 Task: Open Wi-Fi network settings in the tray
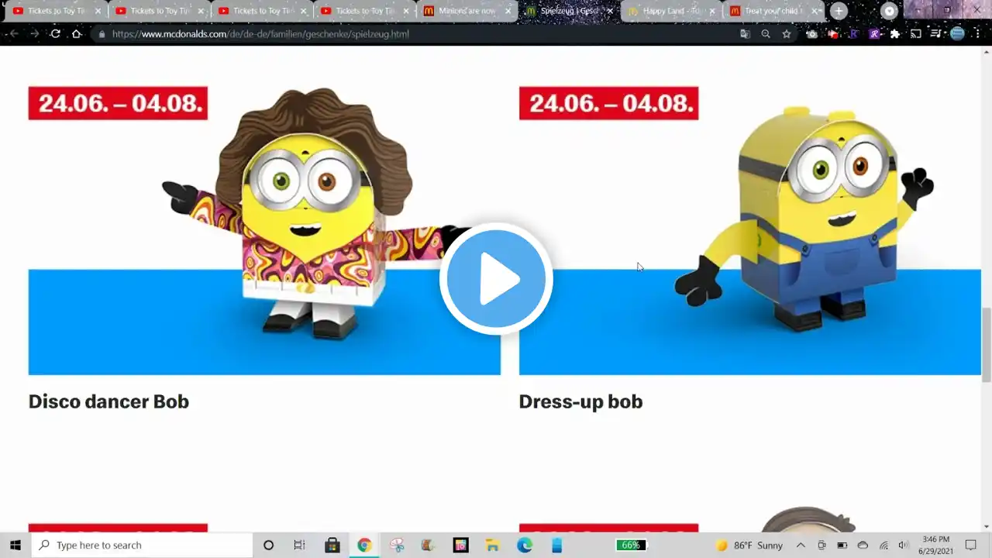(883, 545)
